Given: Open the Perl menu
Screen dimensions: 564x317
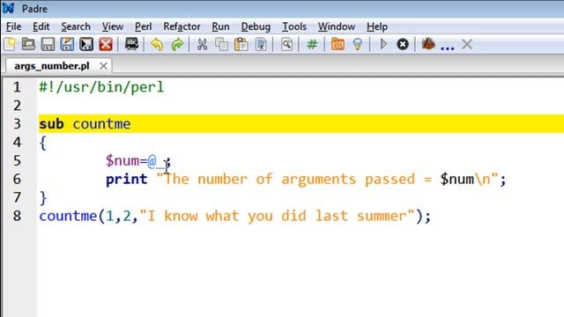Looking at the screenshot, I should [143, 26].
